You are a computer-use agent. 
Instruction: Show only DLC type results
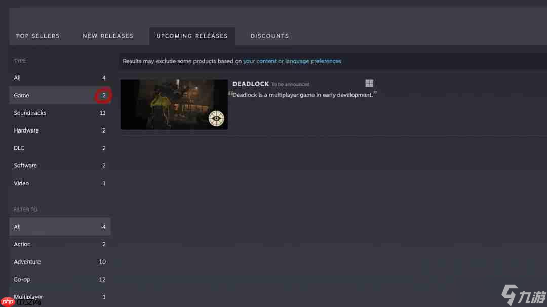coord(60,148)
